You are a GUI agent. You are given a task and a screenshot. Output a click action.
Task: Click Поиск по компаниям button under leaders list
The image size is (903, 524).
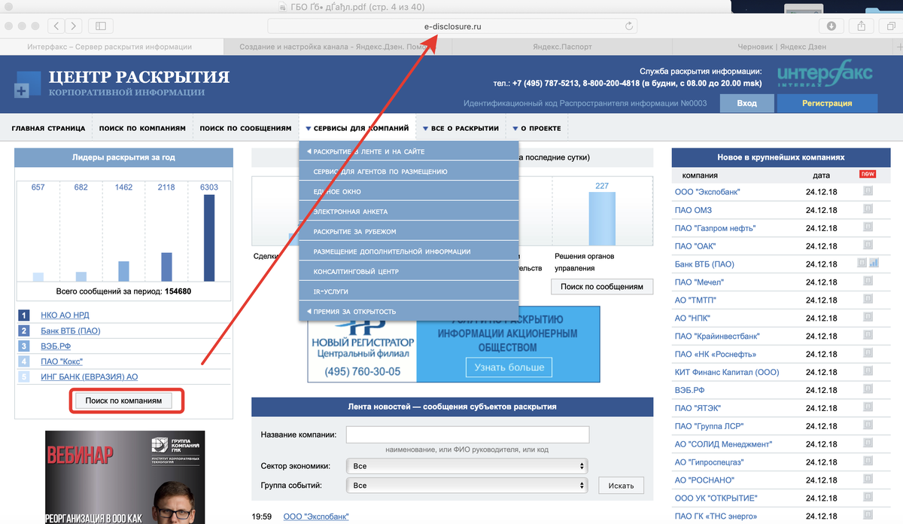(123, 401)
